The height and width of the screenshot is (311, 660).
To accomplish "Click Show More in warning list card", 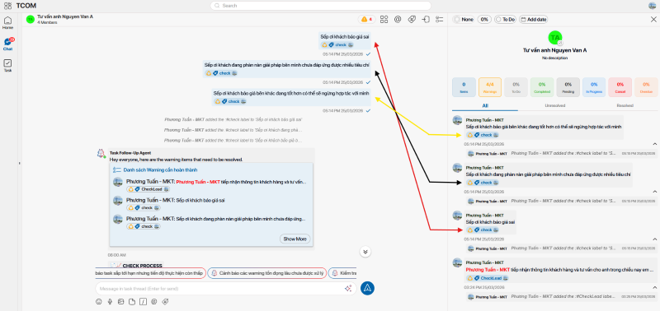I will 295,239.
